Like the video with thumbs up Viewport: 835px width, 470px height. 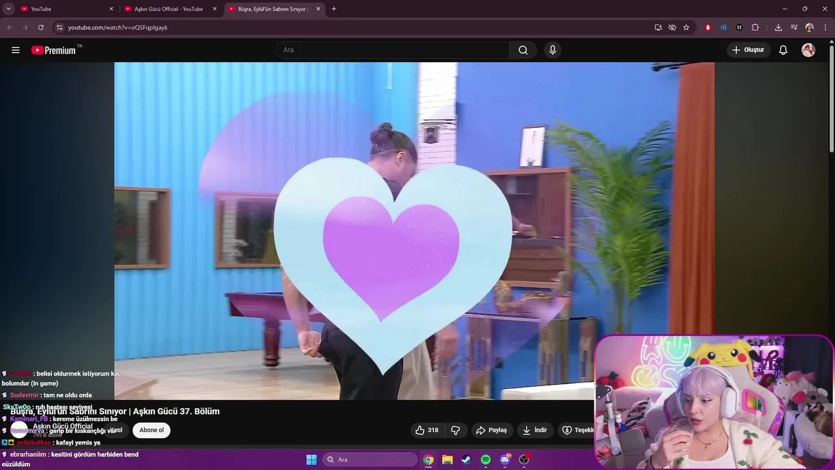tap(427, 430)
